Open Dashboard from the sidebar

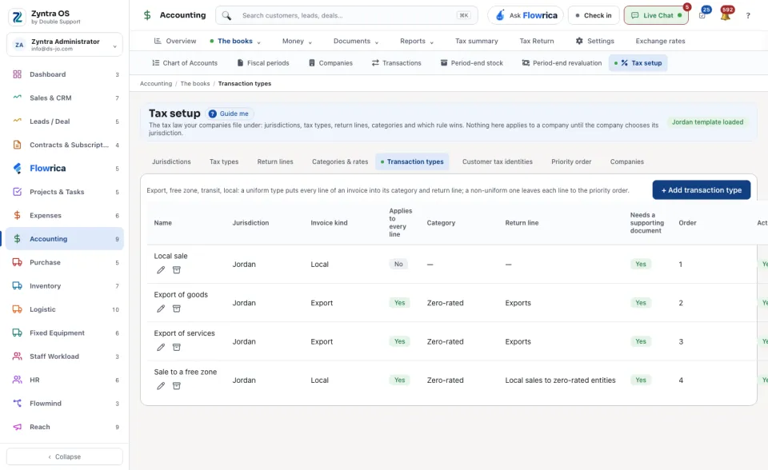coord(65,74)
